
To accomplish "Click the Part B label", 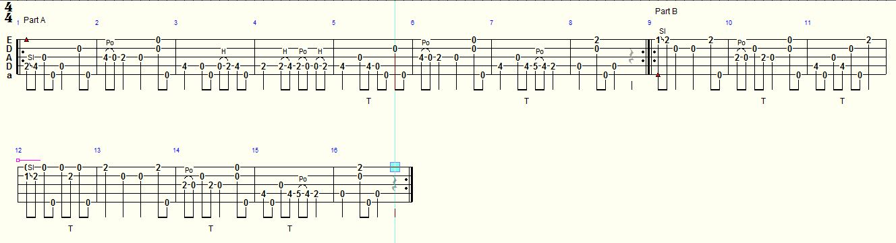I will (666, 11).
